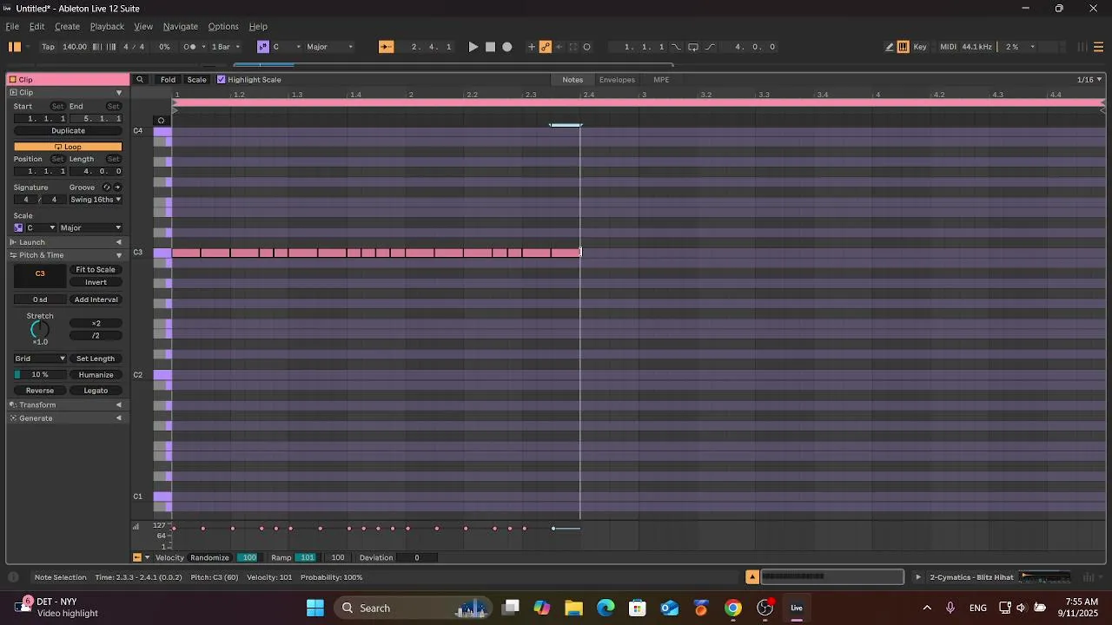The width and height of the screenshot is (1112, 625).
Task: Toggle the arrangement Loop switch
Action: click(x=693, y=47)
